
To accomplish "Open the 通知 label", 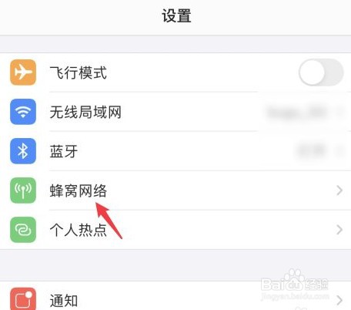I will [x=64, y=300].
